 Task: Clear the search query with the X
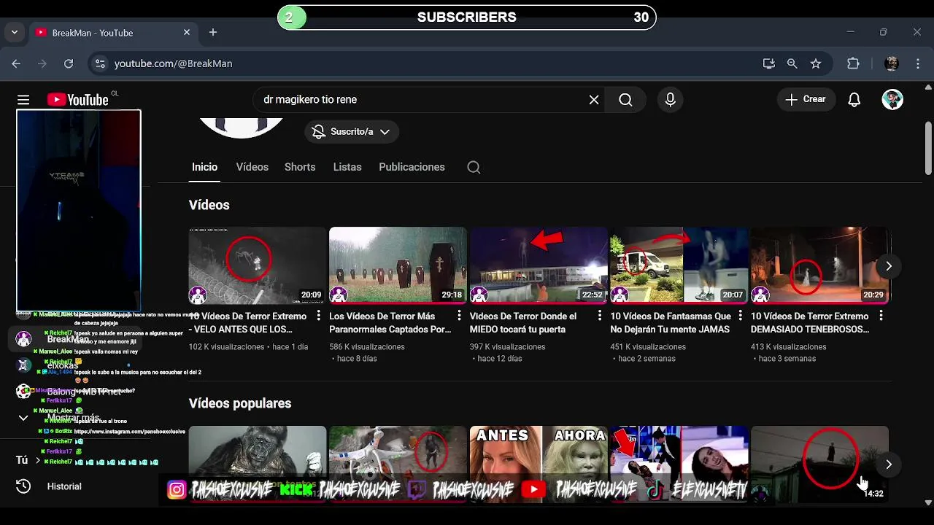(594, 100)
